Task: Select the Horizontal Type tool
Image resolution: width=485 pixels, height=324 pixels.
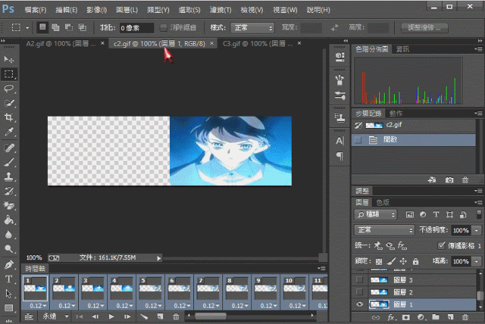Action: [9, 279]
